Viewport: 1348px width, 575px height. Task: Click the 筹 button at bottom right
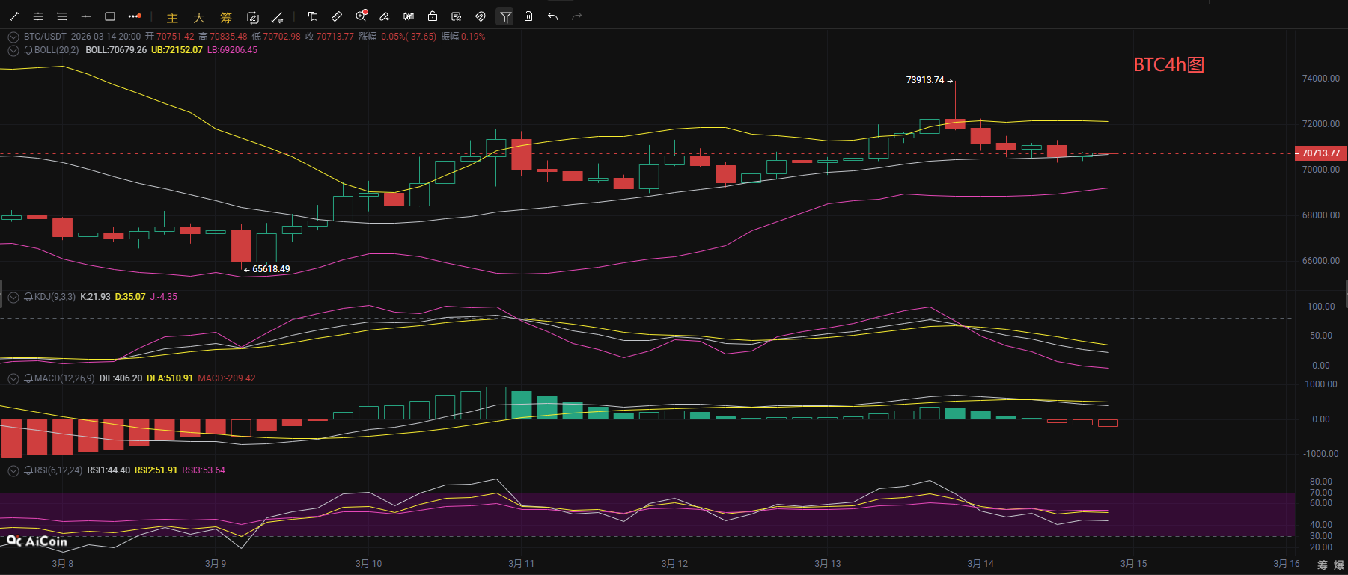(1323, 565)
